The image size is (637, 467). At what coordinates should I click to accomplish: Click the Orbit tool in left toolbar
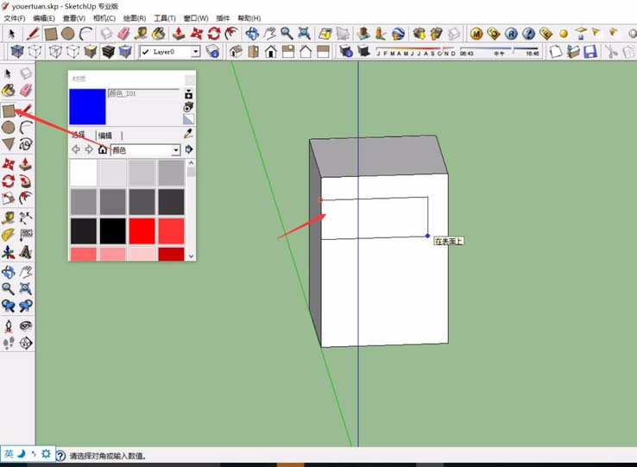point(9,271)
